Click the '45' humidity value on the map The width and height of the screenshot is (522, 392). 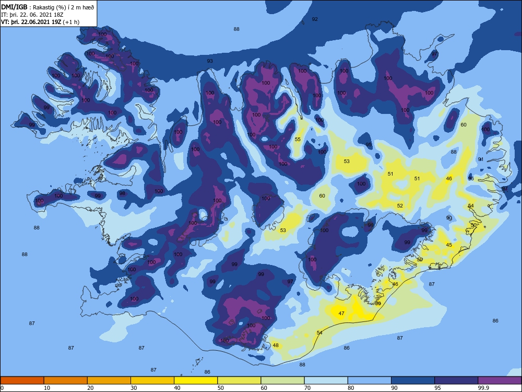(449, 245)
